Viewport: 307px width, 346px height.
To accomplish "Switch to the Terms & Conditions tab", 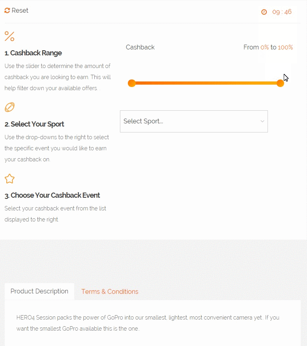I will 110,291.
